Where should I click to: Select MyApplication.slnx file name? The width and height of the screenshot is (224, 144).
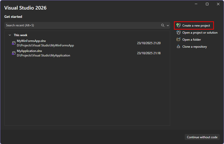pyautogui.click(x=29, y=51)
